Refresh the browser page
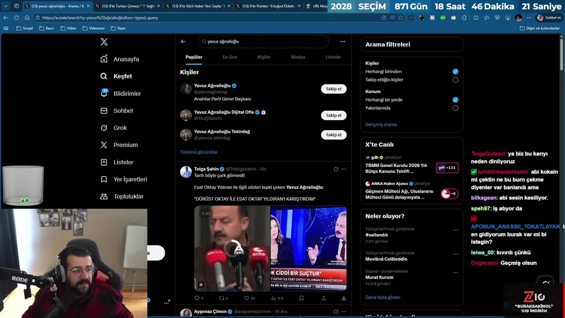The height and width of the screenshot is (318, 565). coord(16,18)
